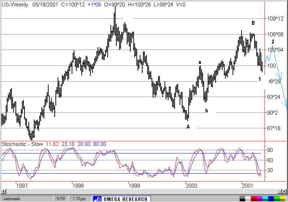This screenshot has width=288, height=202.
Task: Click the 1997 time axis label
Action: pos(22,186)
